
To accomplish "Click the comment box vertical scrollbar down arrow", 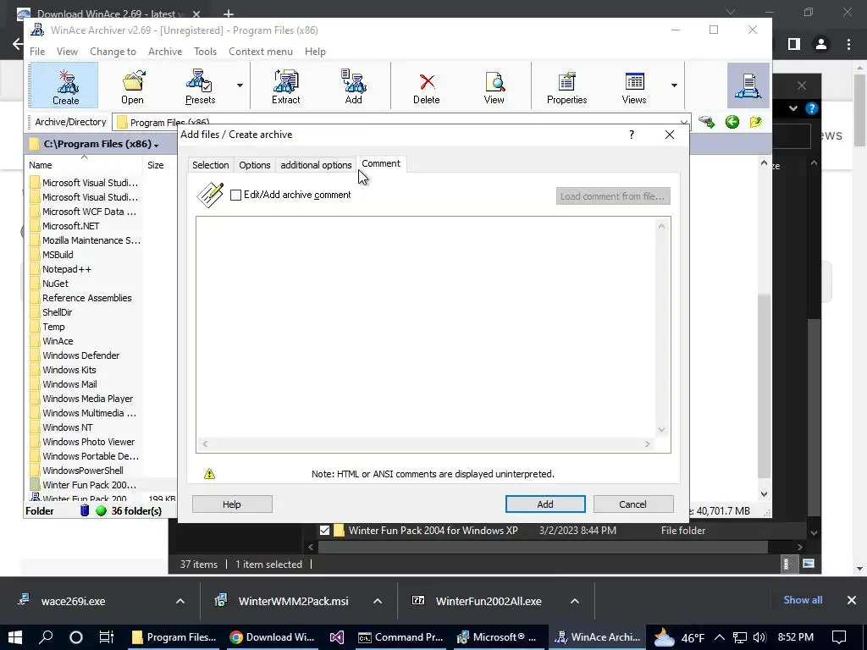I will click(x=661, y=430).
